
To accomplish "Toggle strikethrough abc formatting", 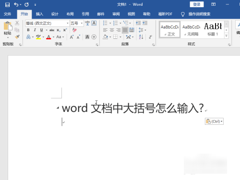I will [52, 30].
